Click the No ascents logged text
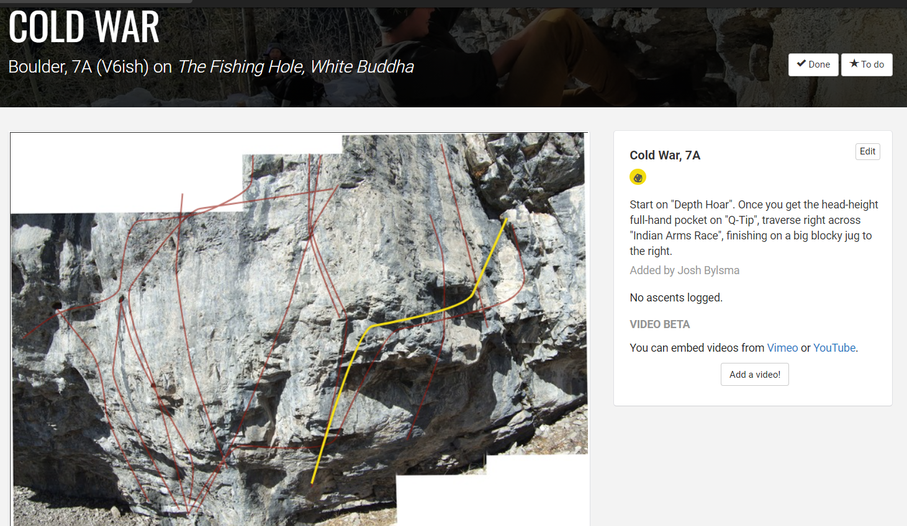907x526 pixels. click(676, 298)
